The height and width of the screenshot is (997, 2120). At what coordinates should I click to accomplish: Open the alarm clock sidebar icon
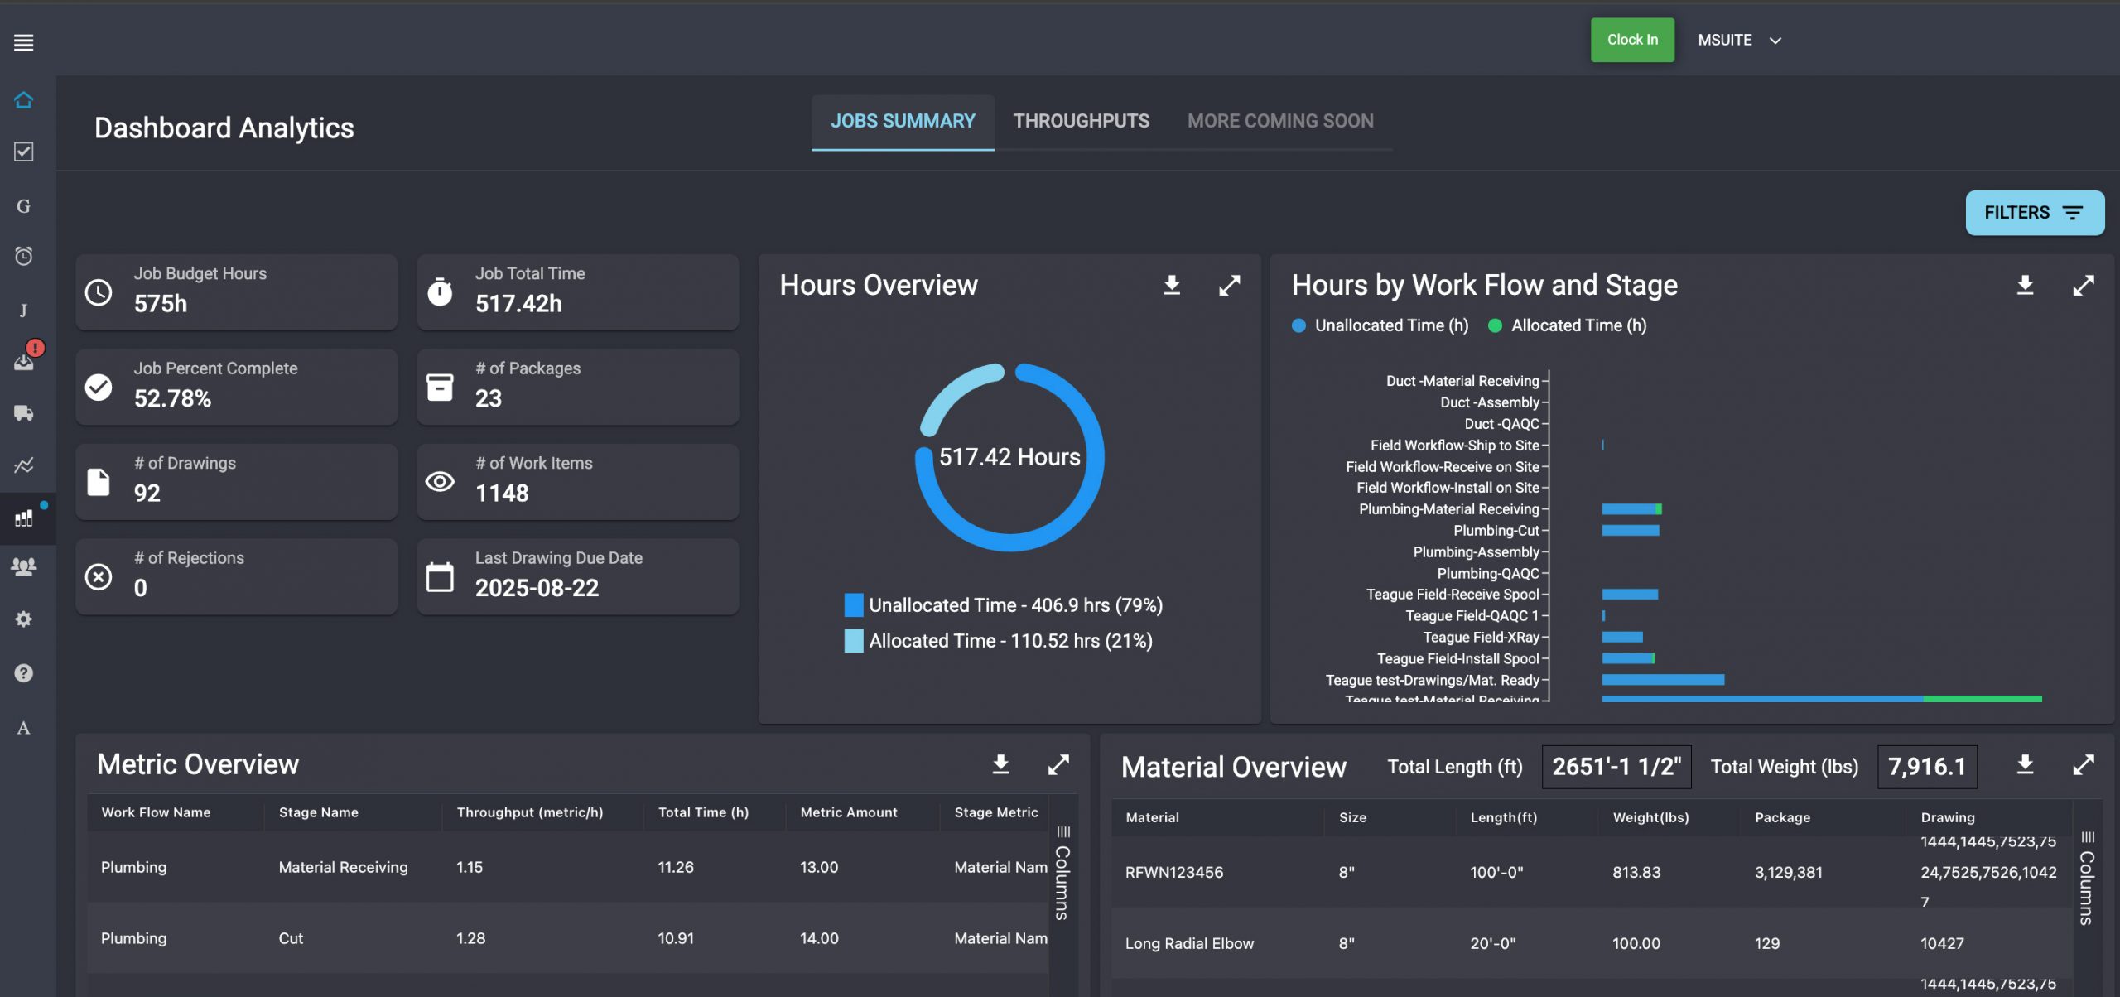click(23, 256)
